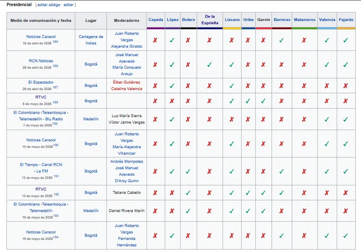Open footnote reference 194
The image size is (361, 252).
[x=56, y=237]
